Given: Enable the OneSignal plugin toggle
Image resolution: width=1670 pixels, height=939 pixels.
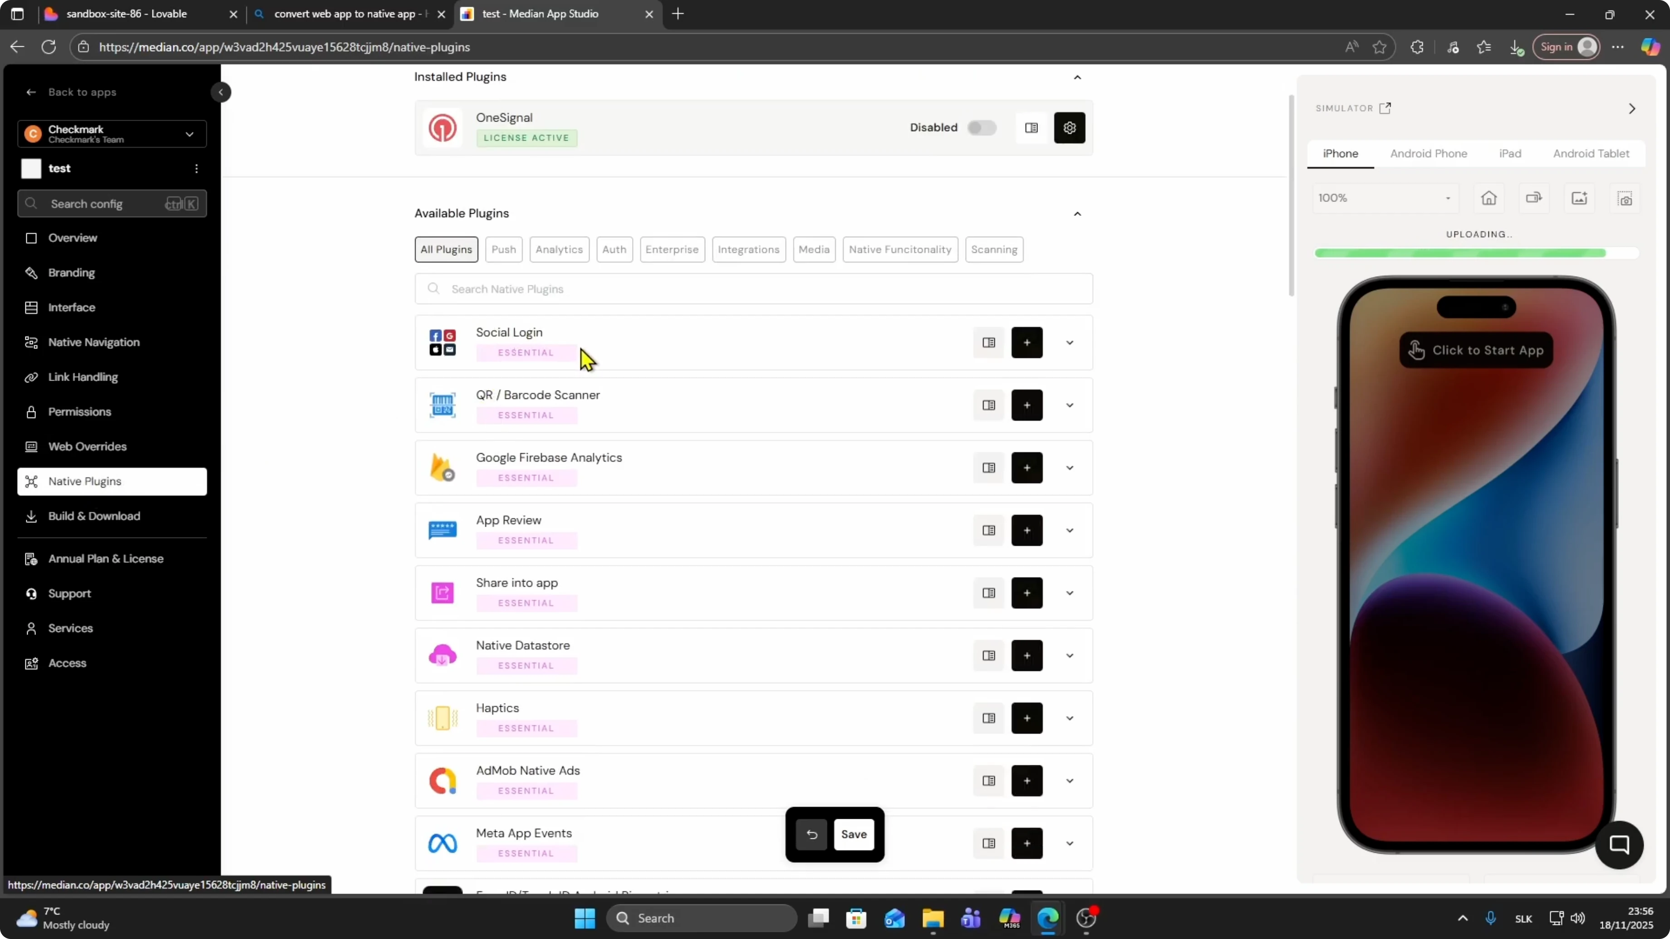Looking at the screenshot, I should point(982,127).
